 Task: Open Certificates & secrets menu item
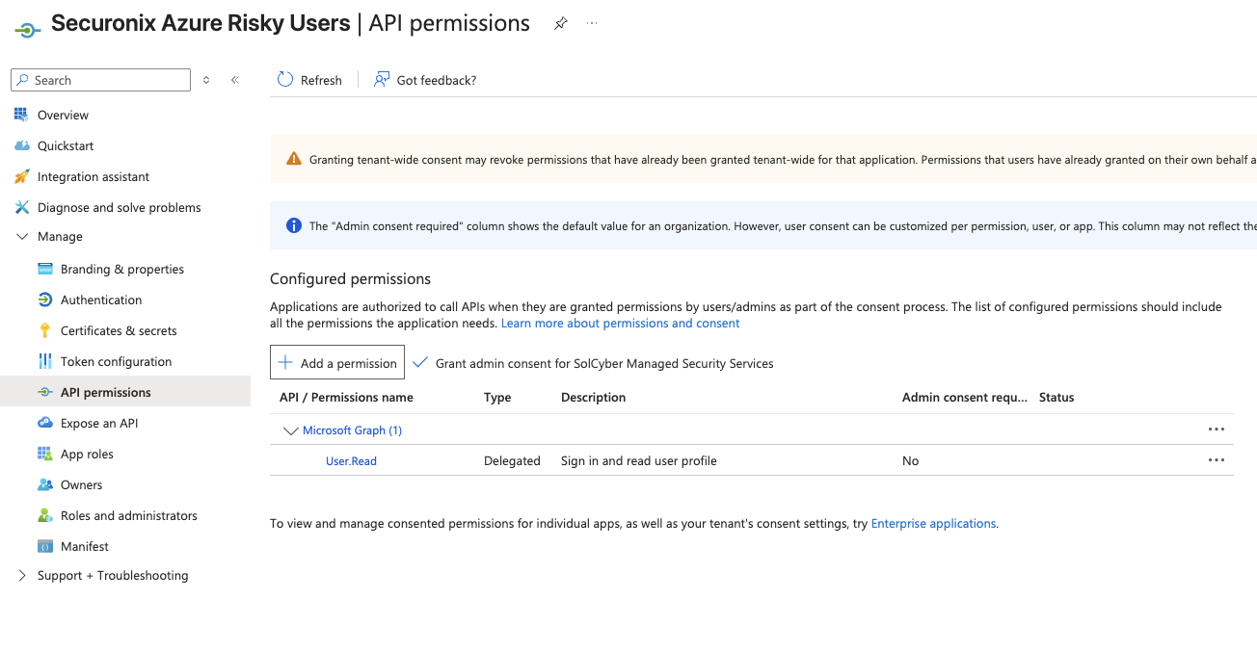[x=119, y=330]
